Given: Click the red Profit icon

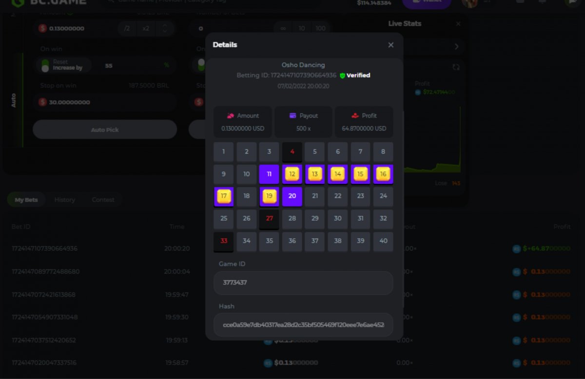Looking at the screenshot, I should pyautogui.click(x=355, y=116).
